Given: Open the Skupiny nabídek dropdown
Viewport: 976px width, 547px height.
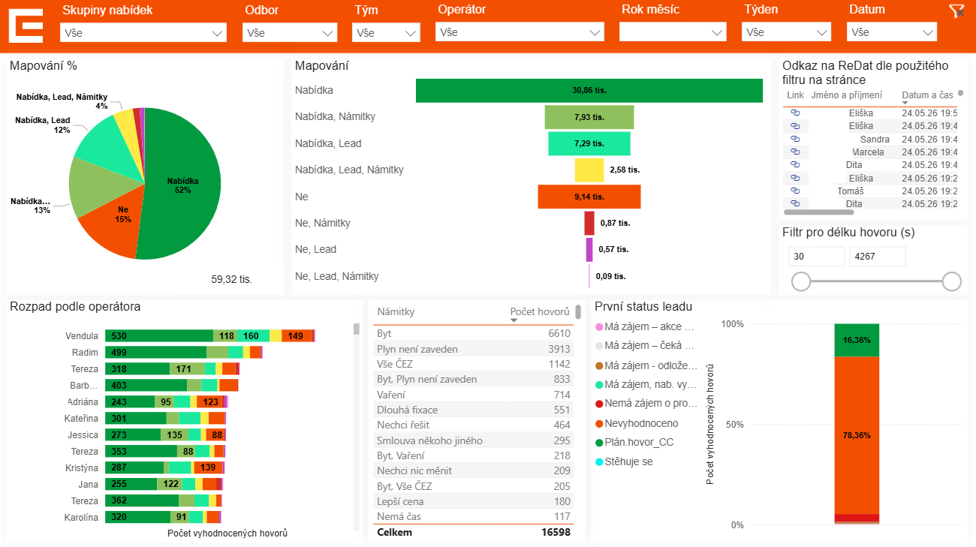Looking at the screenshot, I should pyautogui.click(x=143, y=32).
